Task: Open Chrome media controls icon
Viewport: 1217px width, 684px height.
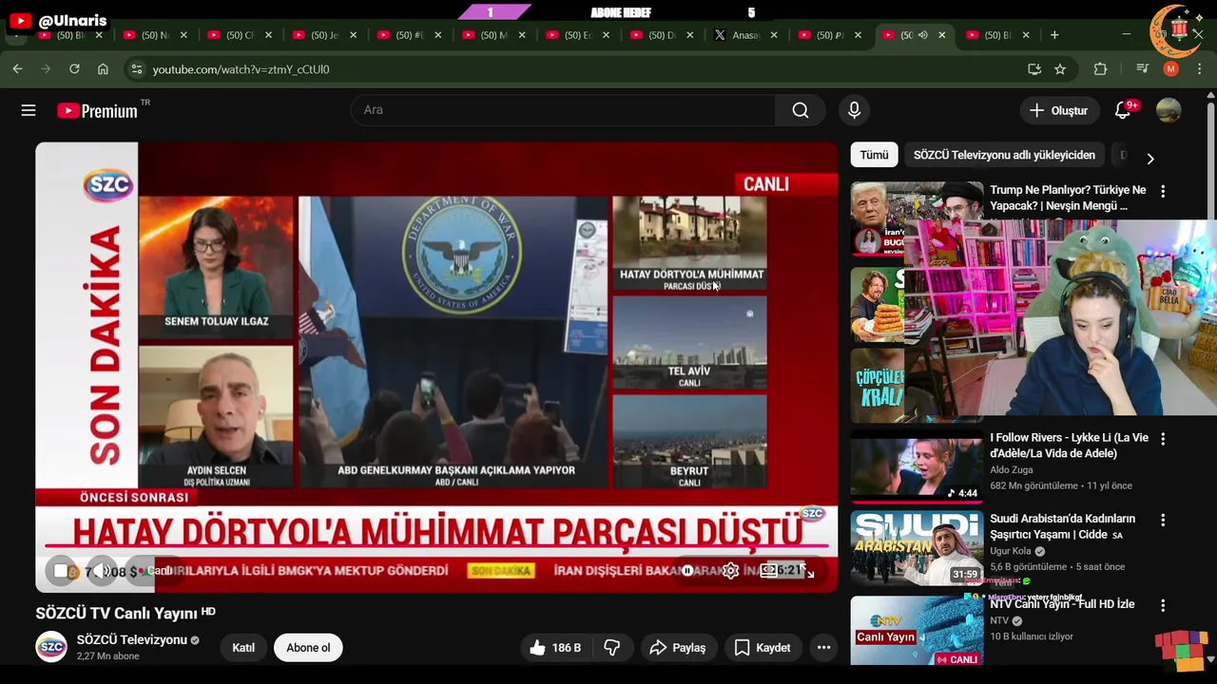Action: (x=1143, y=69)
